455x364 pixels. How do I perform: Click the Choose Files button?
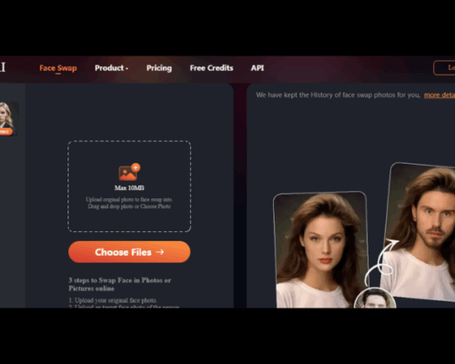129,252
